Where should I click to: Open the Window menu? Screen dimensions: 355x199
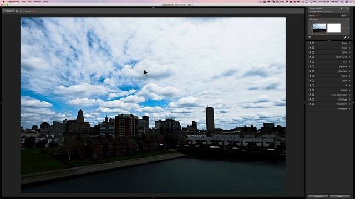point(37,2)
